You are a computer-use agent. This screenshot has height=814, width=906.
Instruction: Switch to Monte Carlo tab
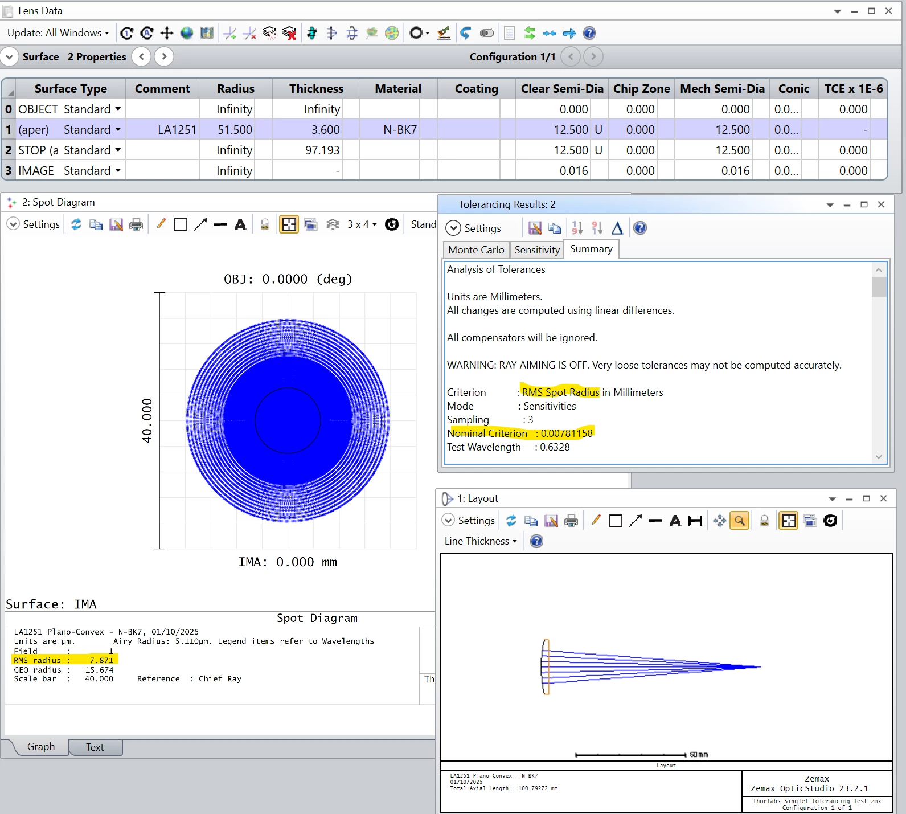pos(476,249)
